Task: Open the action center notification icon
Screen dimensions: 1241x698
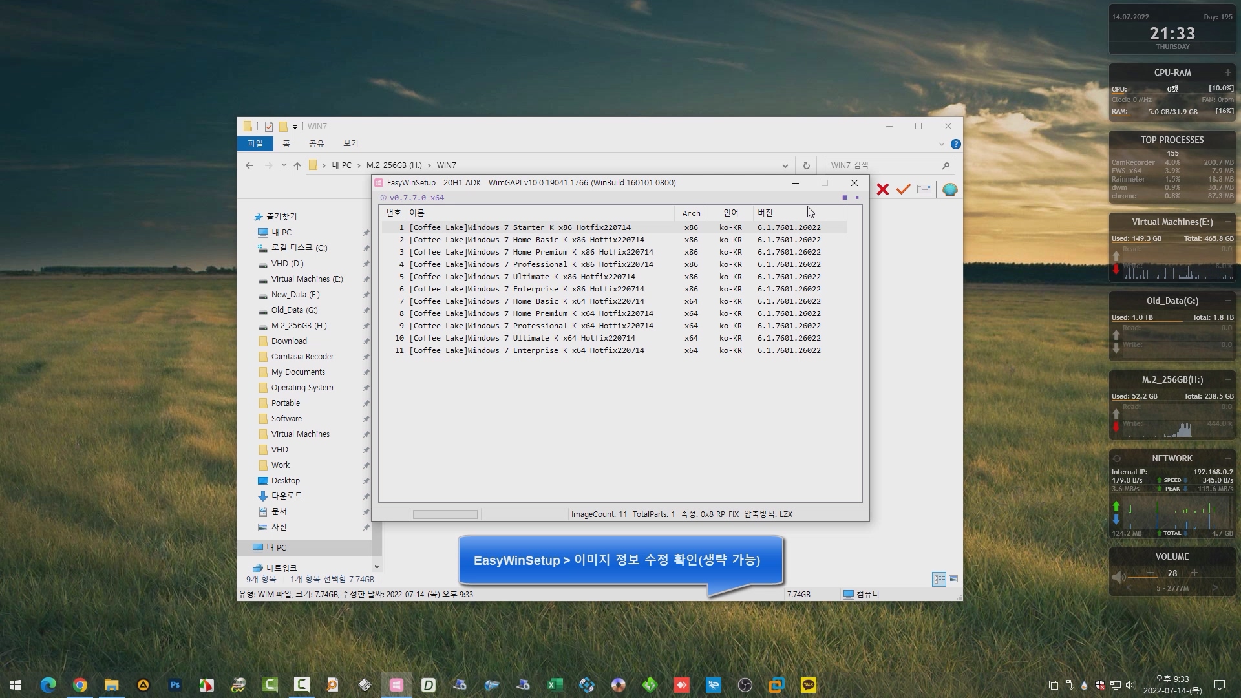Action: click(x=1220, y=685)
